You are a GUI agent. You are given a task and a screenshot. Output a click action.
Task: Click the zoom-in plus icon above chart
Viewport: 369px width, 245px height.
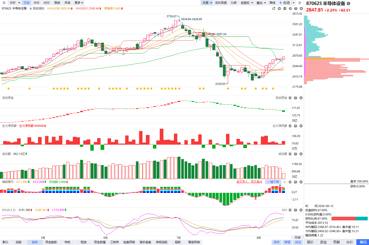pos(279,9)
